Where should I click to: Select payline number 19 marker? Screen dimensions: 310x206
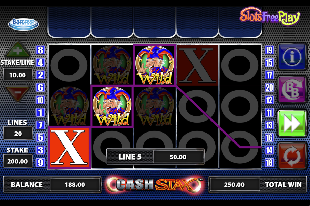point(269,50)
